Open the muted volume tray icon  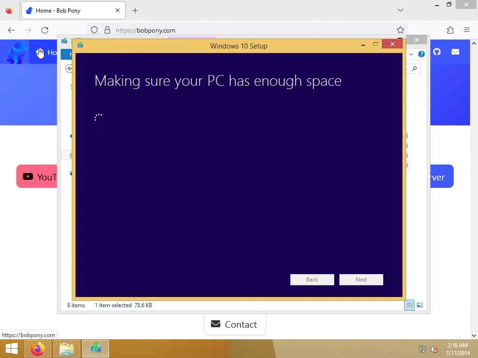434,349
